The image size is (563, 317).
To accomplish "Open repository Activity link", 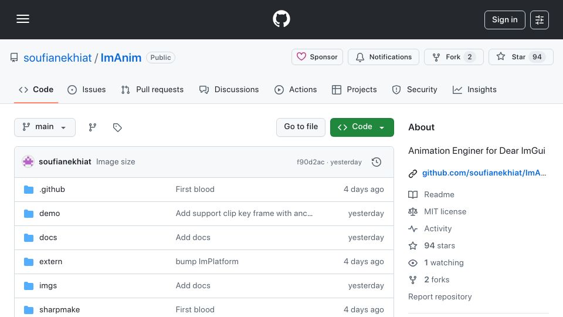I will [x=437, y=228].
